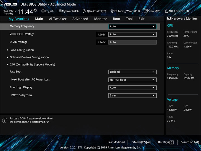The height and width of the screenshot is (151, 201).
Task: Go to the Exit tab
Action: (142, 19)
